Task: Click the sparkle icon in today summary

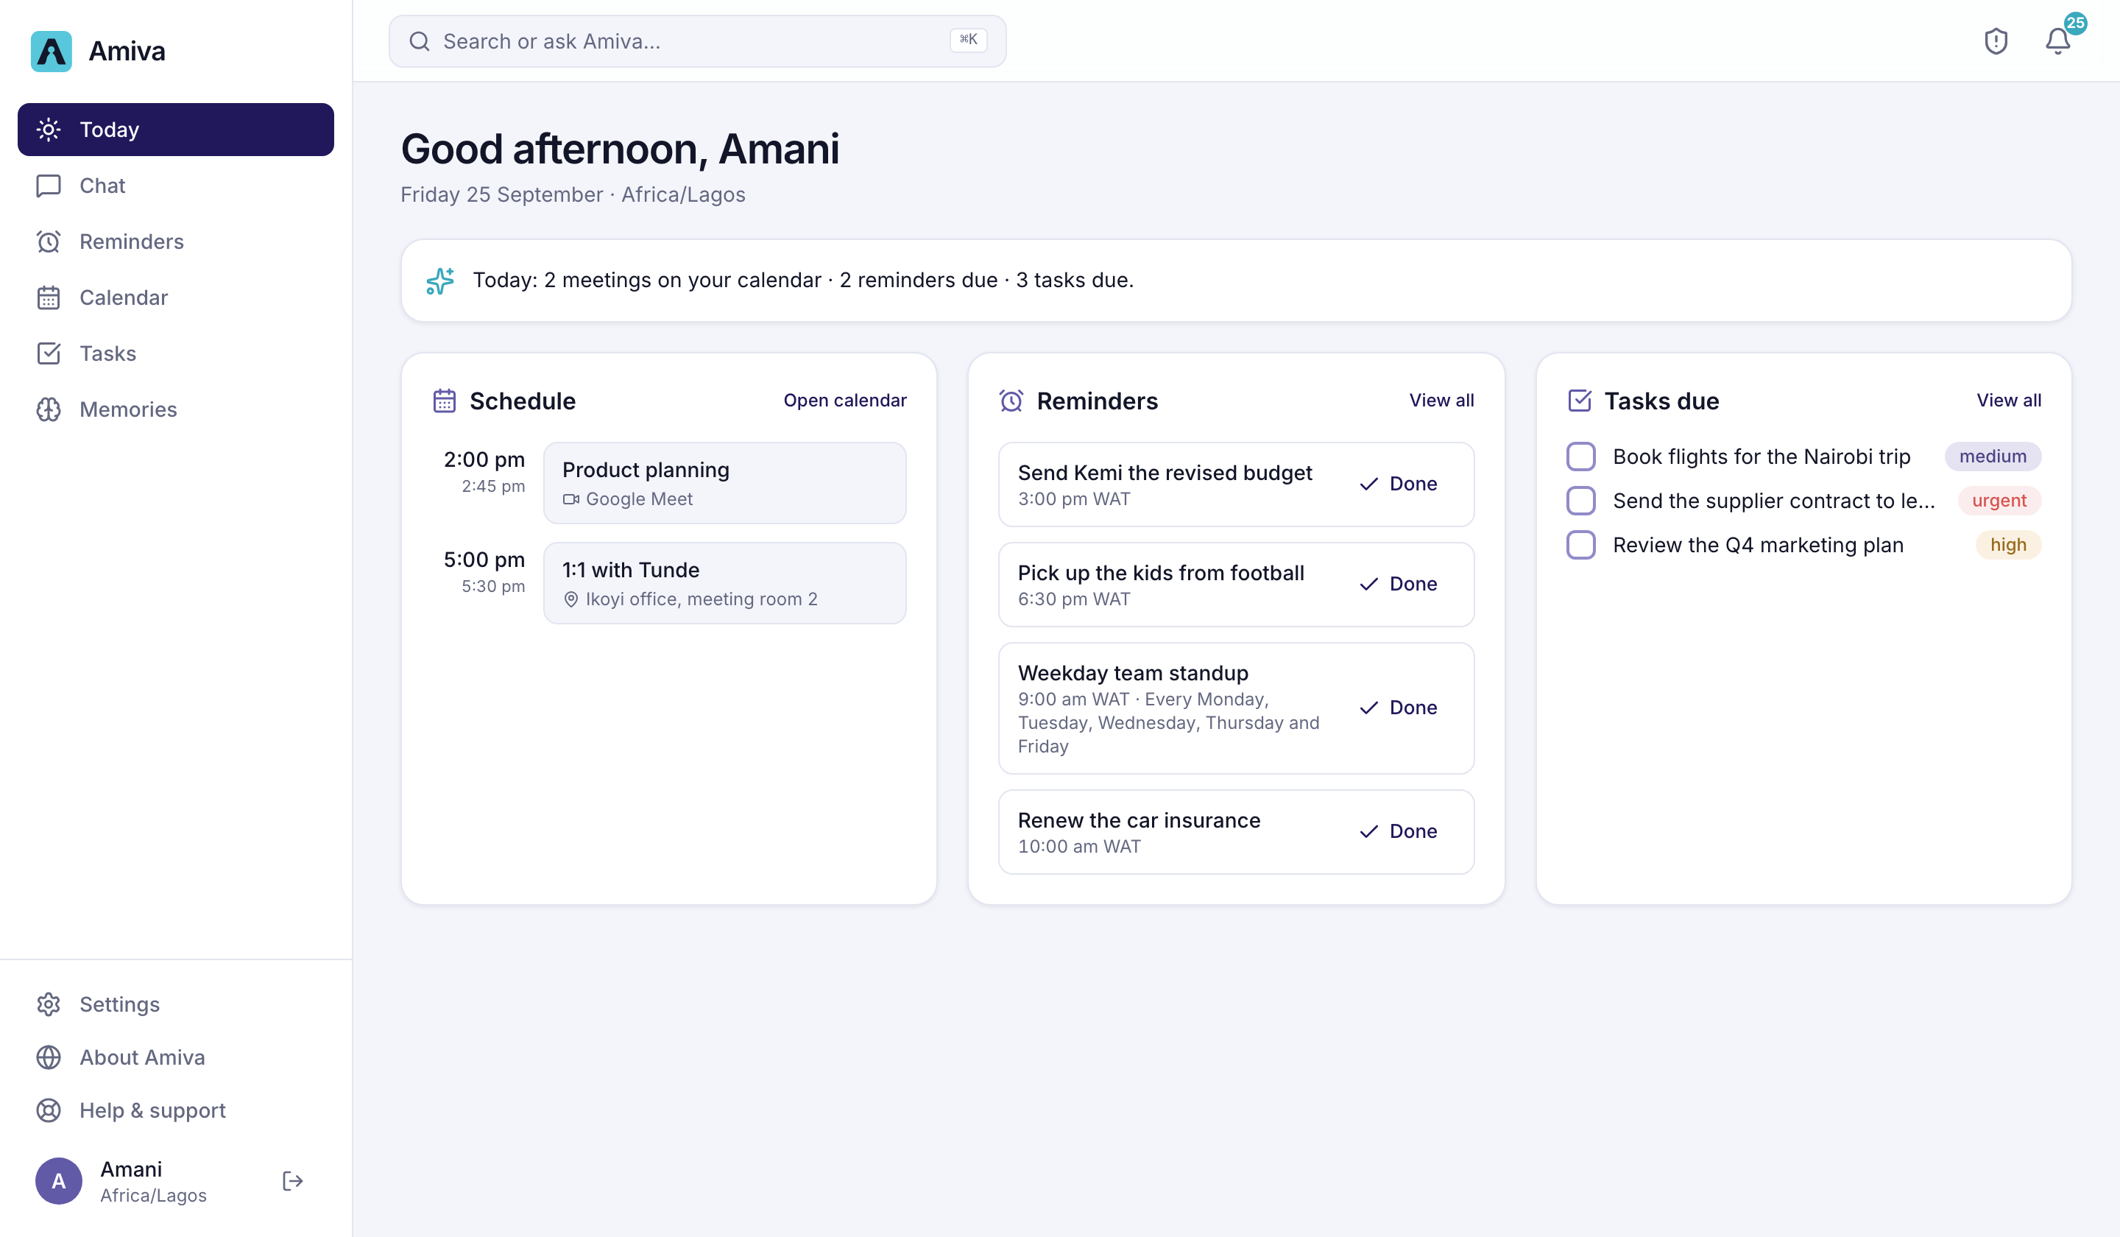Action: [x=440, y=281]
